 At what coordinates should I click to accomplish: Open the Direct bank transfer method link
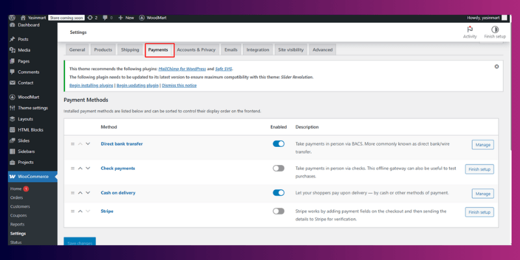tap(122, 144)
